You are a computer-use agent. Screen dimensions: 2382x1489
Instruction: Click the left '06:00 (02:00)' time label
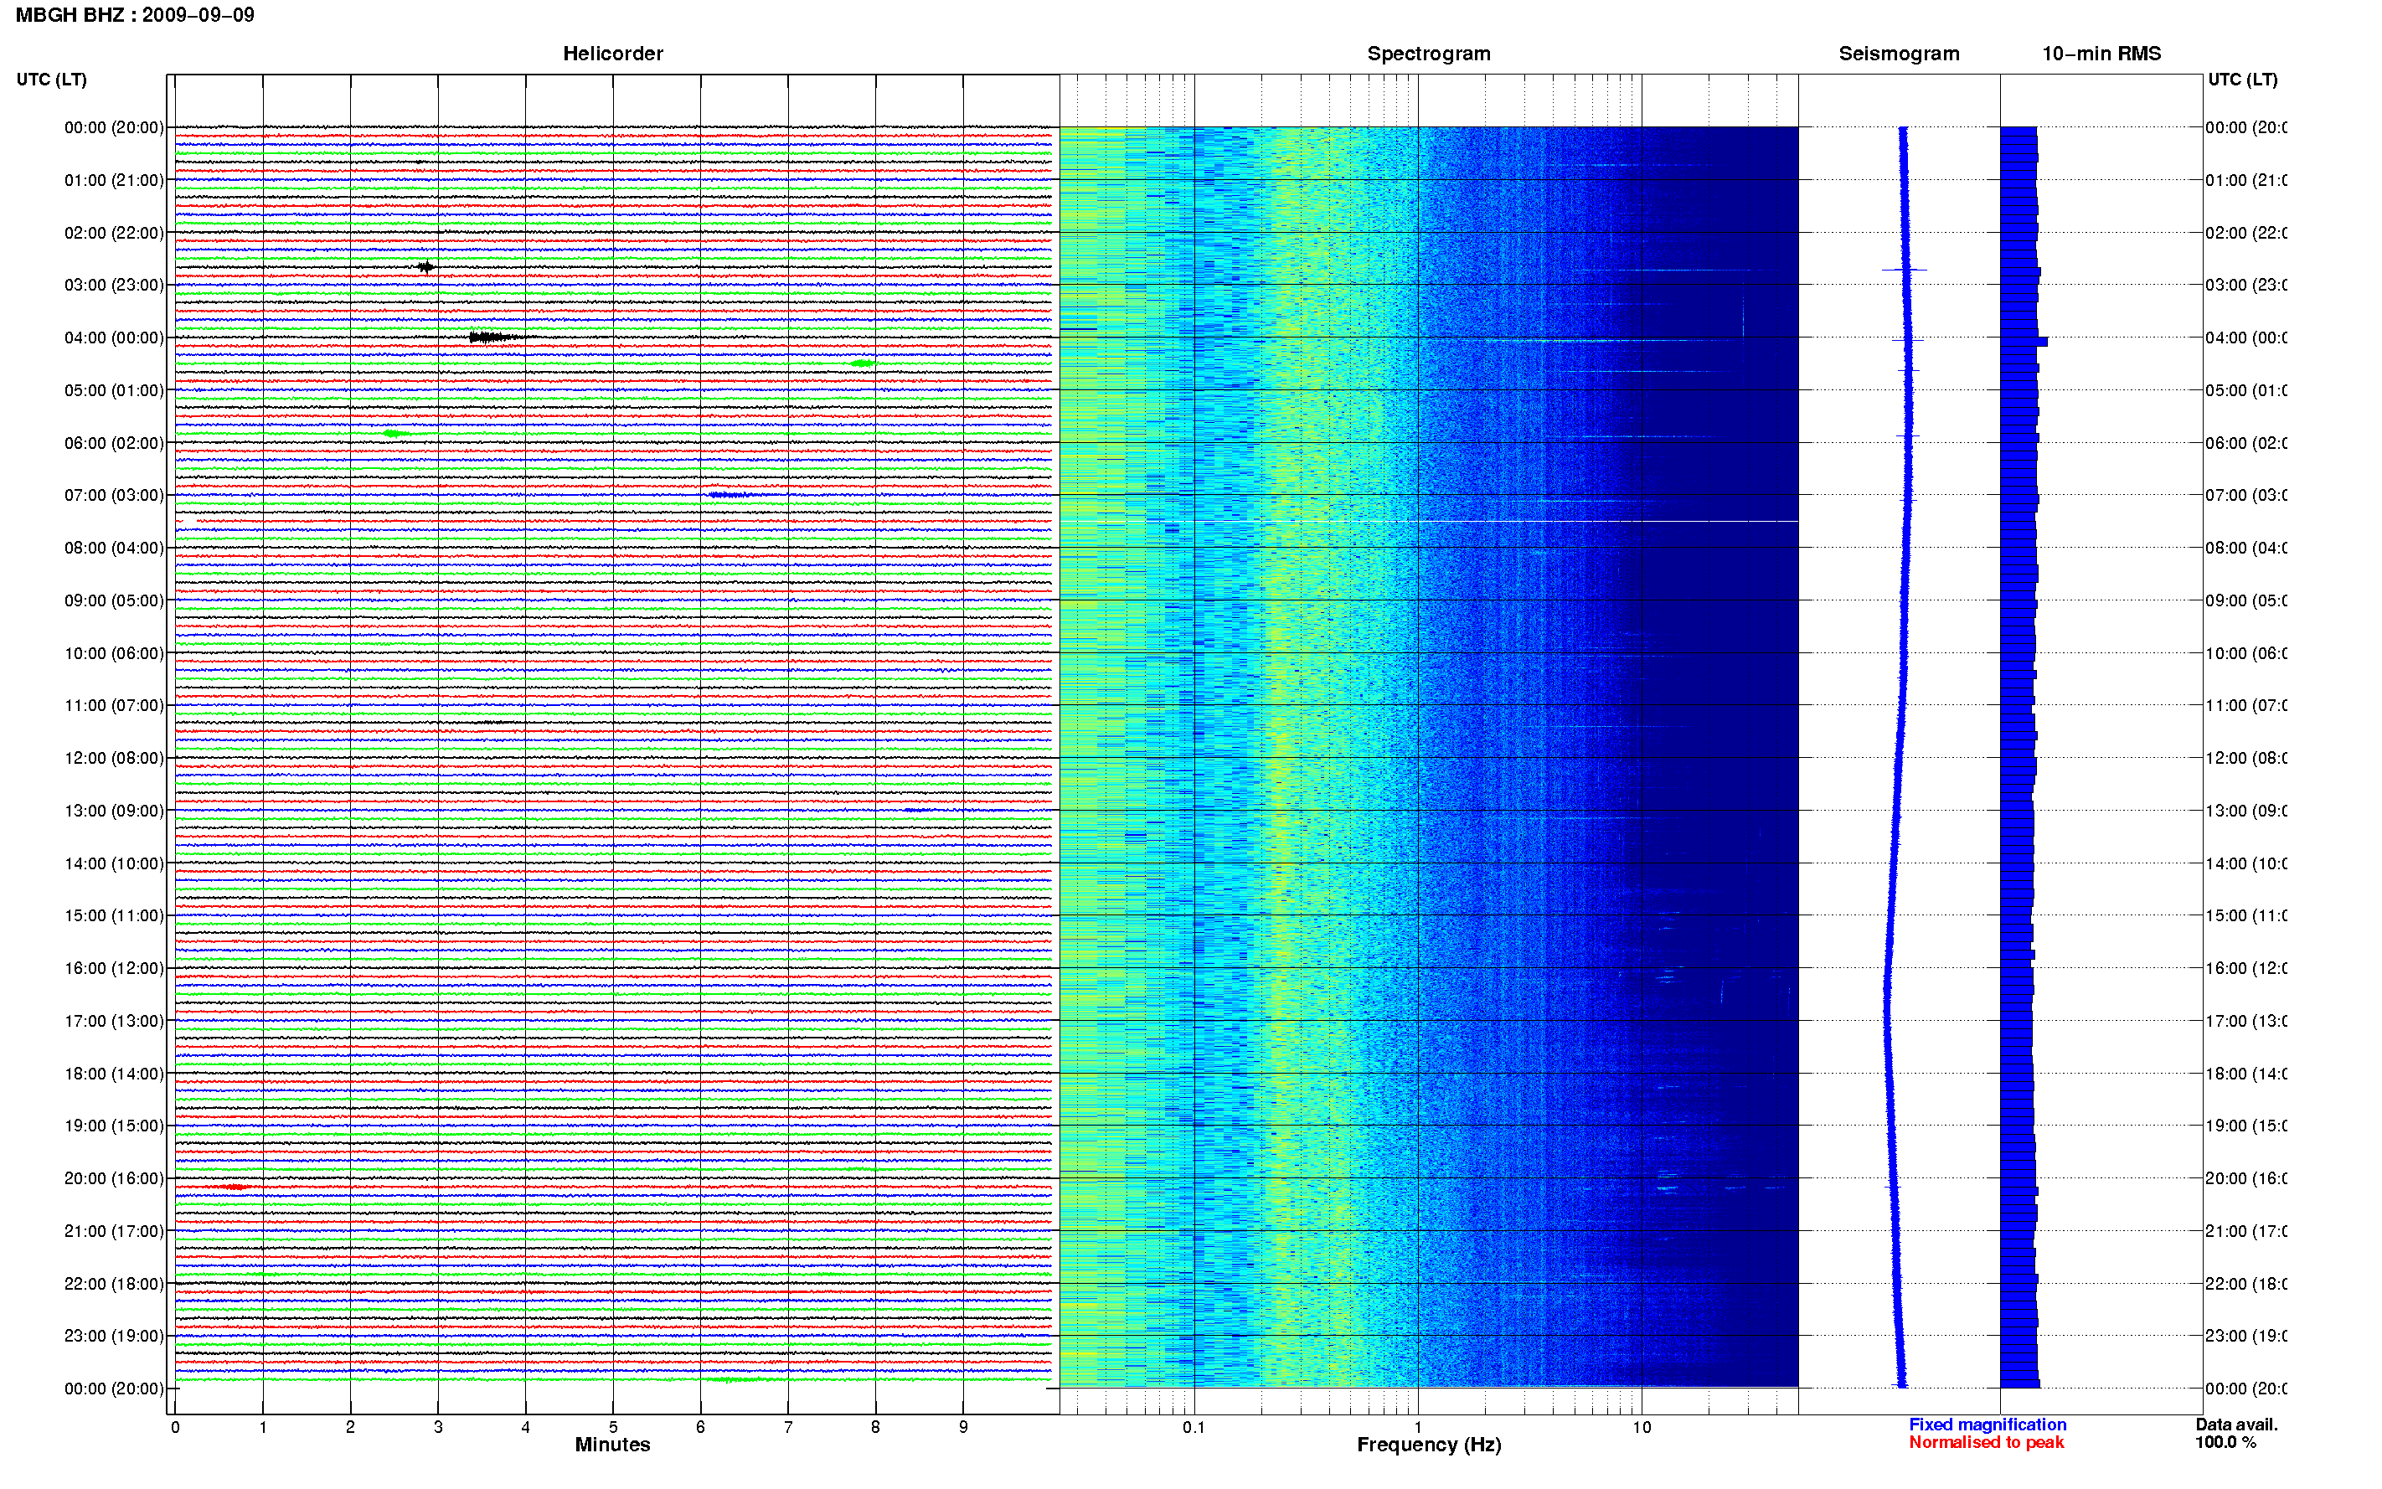(114, 443)
